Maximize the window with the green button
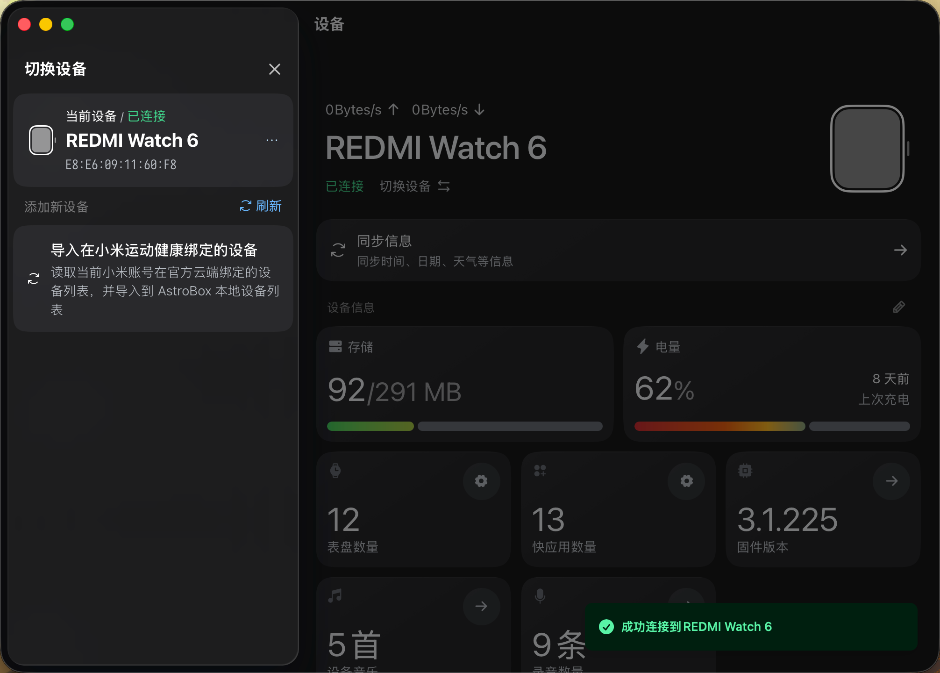Screen dimensions: 940x673 pyautogui.click(x=67, y=24)
